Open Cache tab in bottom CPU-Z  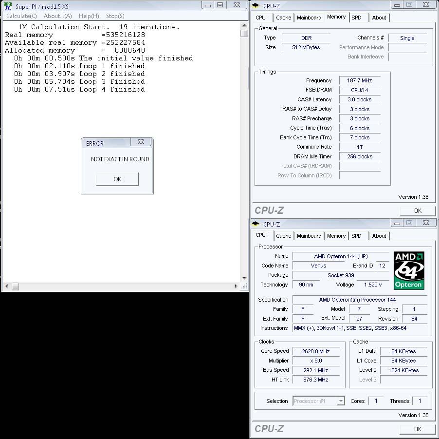[283, 236]
